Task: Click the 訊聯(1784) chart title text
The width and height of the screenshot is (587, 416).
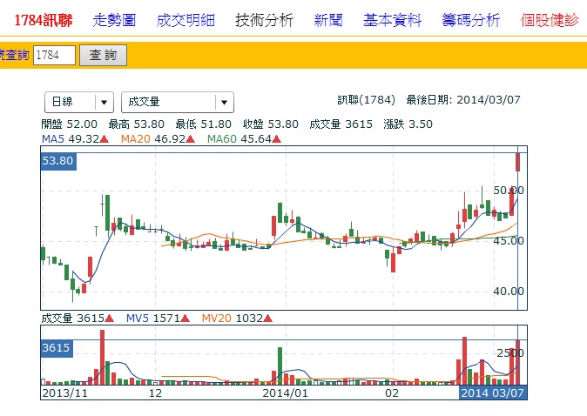Action: [366, 100]
